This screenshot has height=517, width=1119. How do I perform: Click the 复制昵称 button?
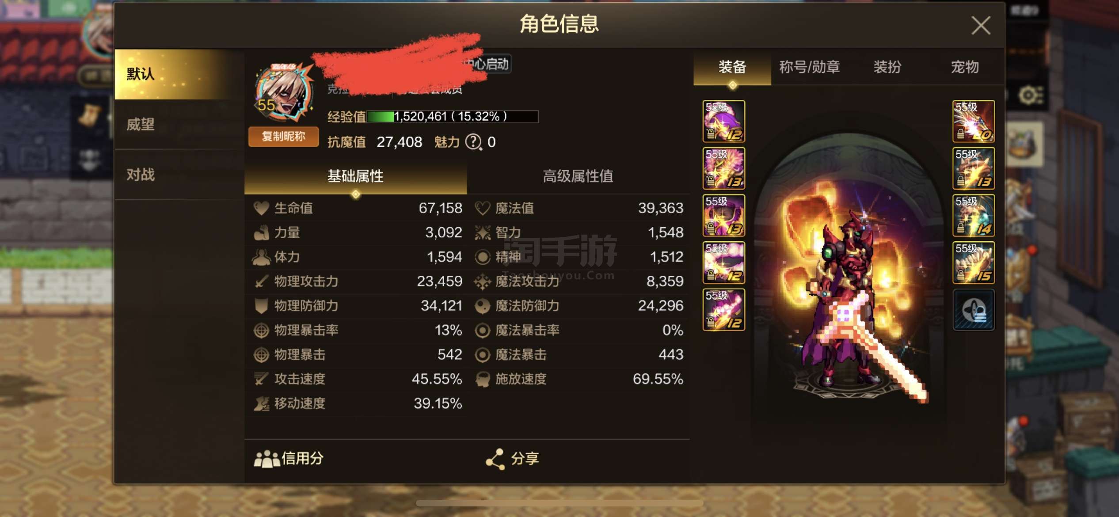coord(283,137)
